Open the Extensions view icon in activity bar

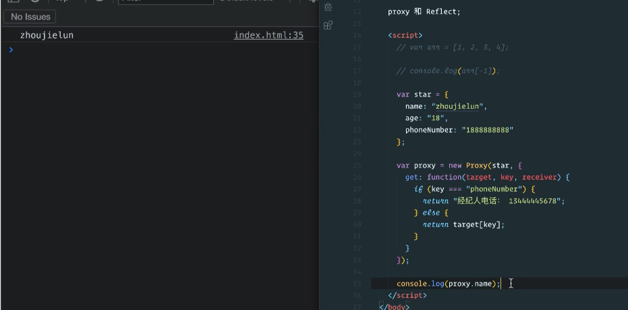click(x=328, y=25)
